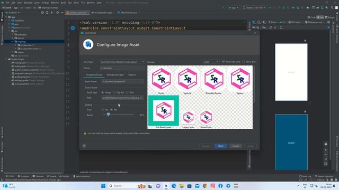The height and width of the screenshot is (190, 339).
Task: Hide the project panel with minus icon
Action: pos(62,13)
